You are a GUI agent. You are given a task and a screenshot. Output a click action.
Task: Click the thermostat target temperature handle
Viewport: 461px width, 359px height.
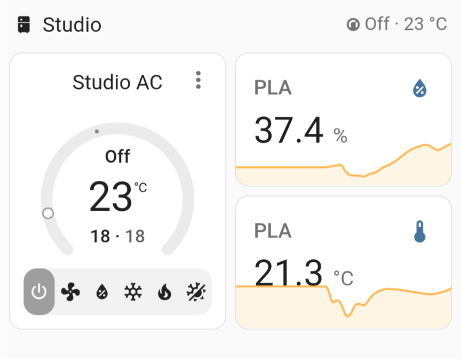pos(48,213)
